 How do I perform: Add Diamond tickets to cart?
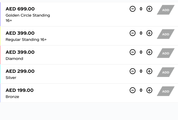point(166,53)
